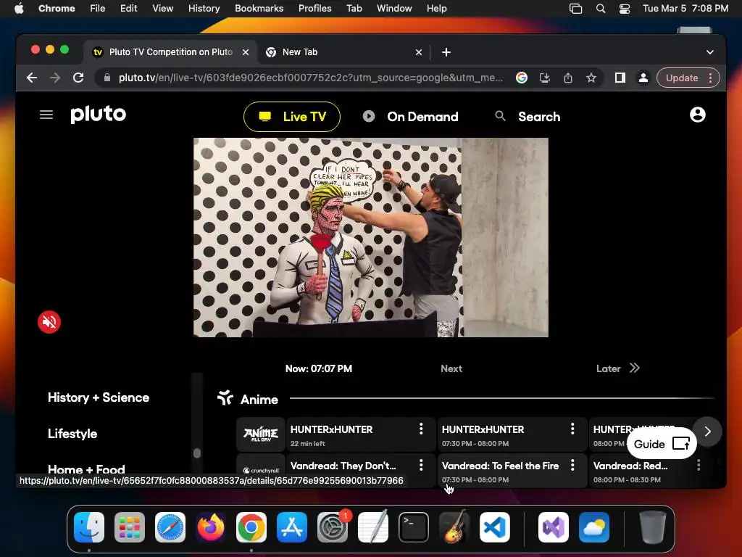742x557 pixels.
Task: View site information lock icon
Action: (x=107, y=78)
